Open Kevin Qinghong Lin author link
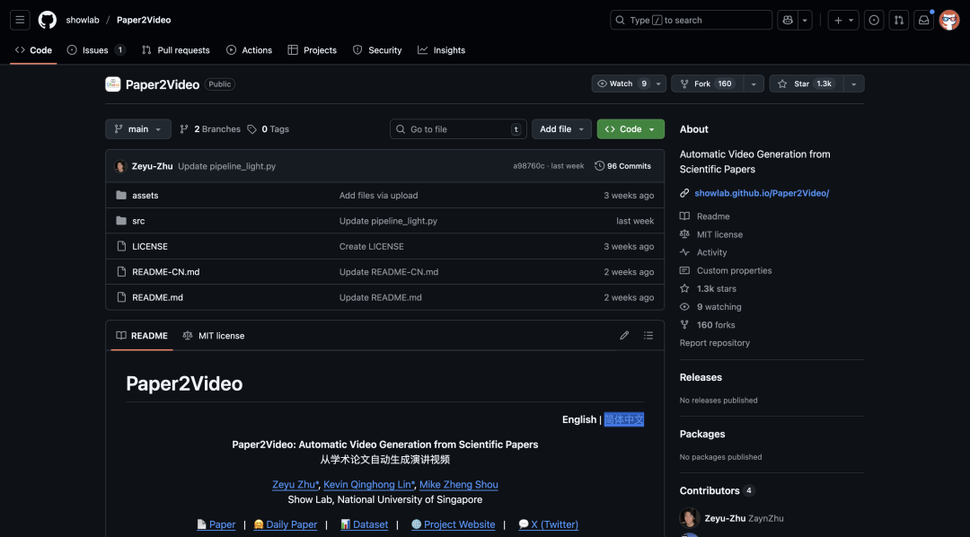 [x=370, y=484]
